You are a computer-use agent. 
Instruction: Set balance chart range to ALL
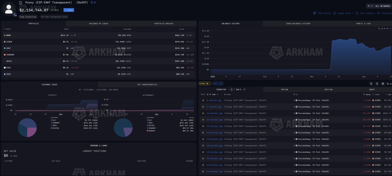[390, 29]
